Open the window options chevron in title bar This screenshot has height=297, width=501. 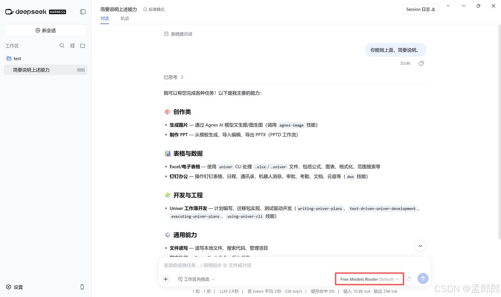click(448, 6)
